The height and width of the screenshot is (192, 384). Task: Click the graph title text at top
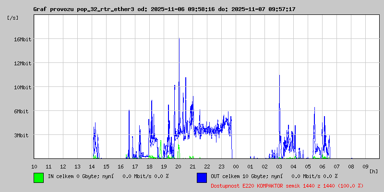pos(164,9)
